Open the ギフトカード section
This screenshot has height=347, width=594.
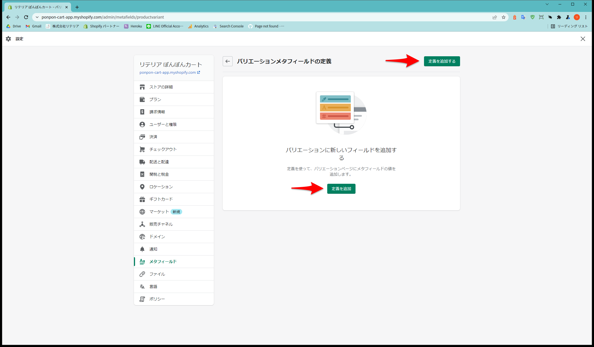coord(161,199)
